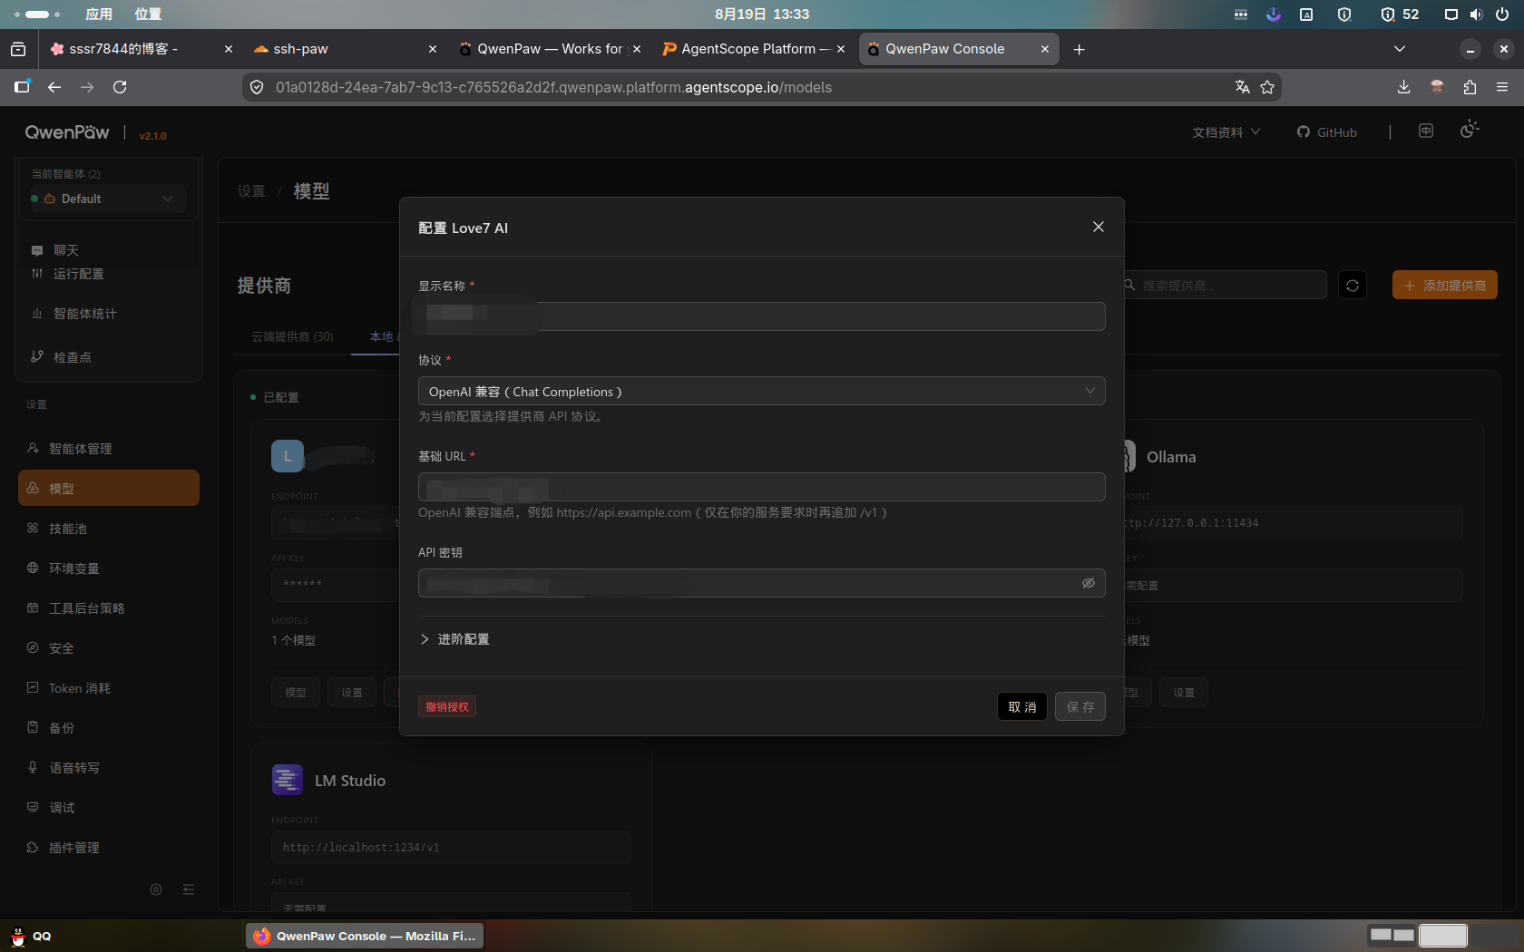Click the 环境变量 globe icon

pos(33,568)
